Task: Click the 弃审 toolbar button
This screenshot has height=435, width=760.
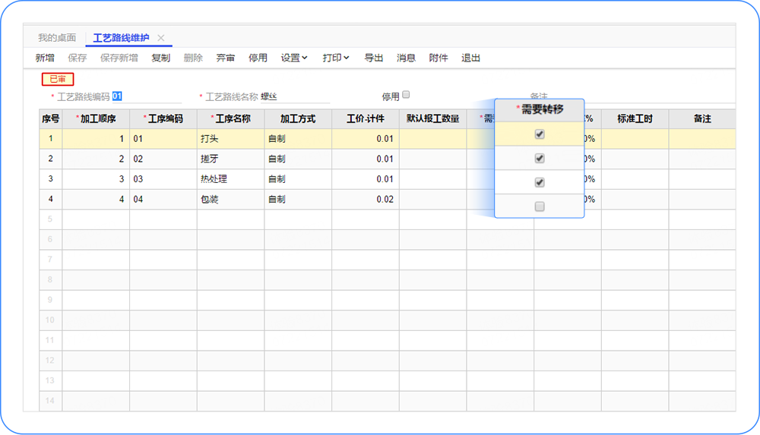Action: [226, 58]
